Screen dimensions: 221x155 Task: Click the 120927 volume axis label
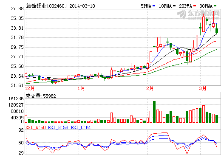pos(16,105)
